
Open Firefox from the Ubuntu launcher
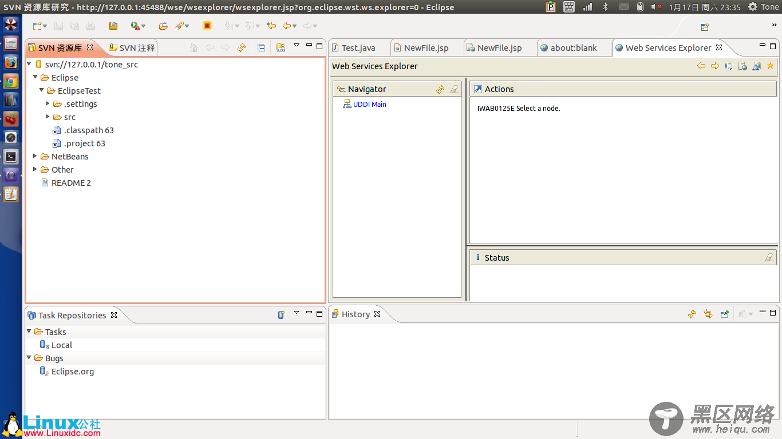[11, 62]
